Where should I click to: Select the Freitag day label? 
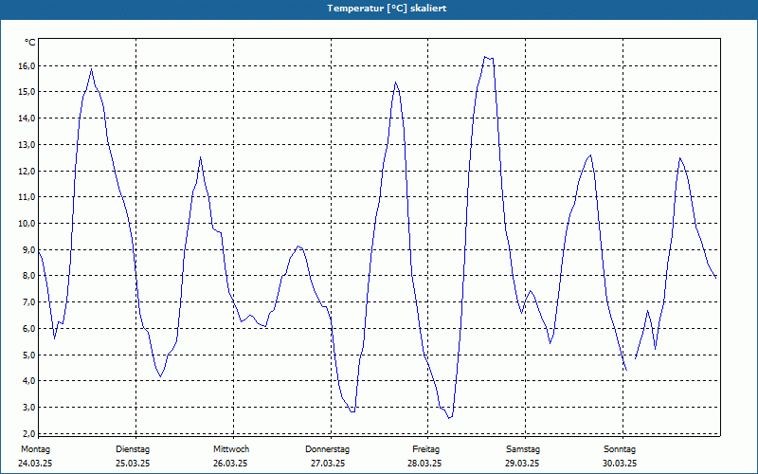(x=425, y=449)
